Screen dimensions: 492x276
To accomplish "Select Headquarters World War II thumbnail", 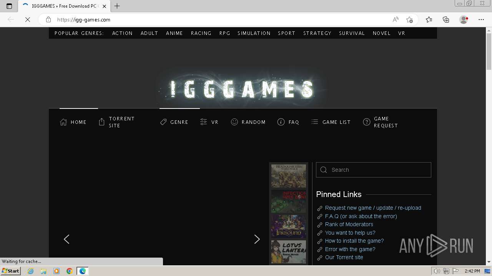I will 289,176.
